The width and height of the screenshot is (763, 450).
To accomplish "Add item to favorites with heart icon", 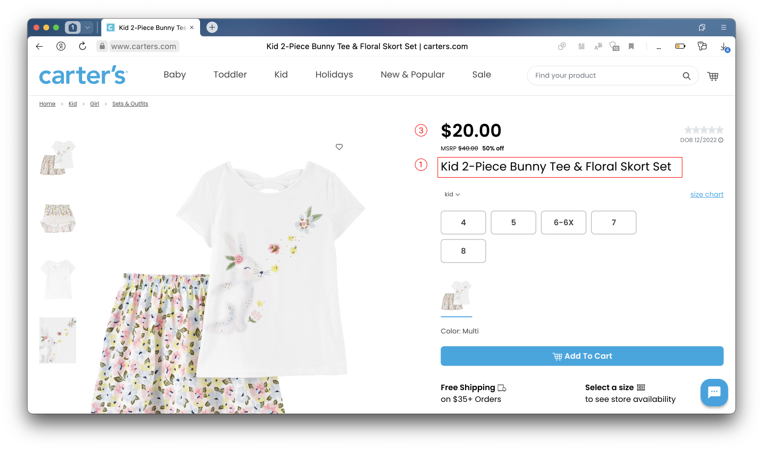I will coord(339,147).
